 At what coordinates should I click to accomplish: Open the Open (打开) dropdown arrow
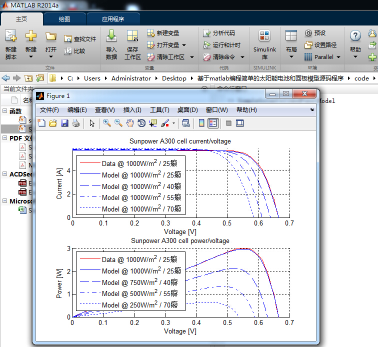[x=51, y=57]
